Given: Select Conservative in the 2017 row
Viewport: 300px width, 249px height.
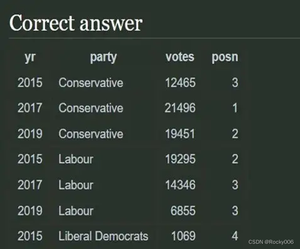Looking at the screenshot, I should [x=91, y=108].
